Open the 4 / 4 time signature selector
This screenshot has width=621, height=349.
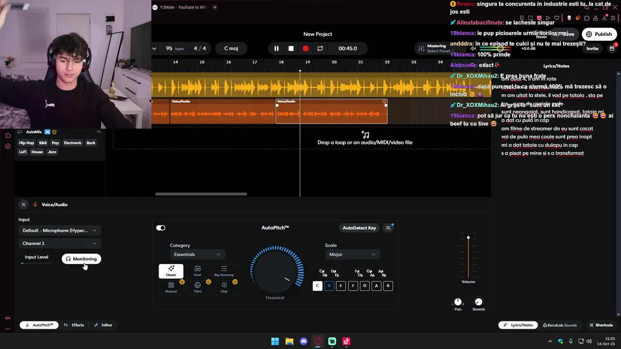coord(200,48)
